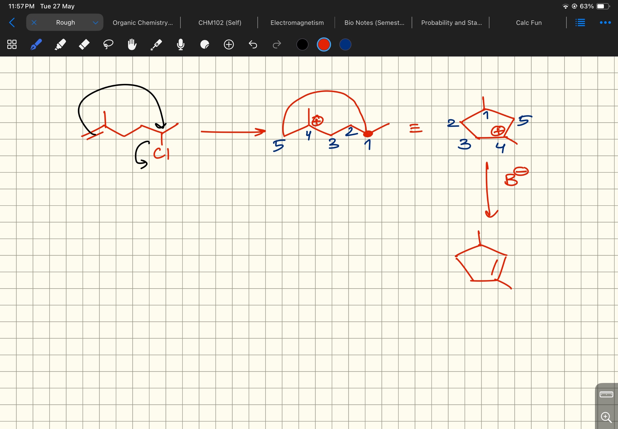The width and height of the screenshot is (618, 429).
Task: Expand the Rough tab dropdown chevron
Action: 95,23
